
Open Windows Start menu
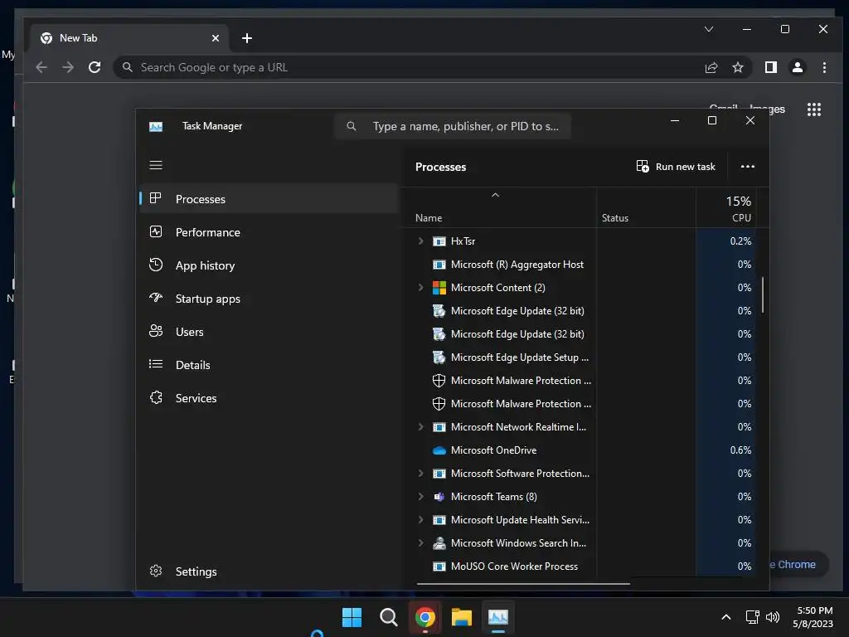click(352, 617)
